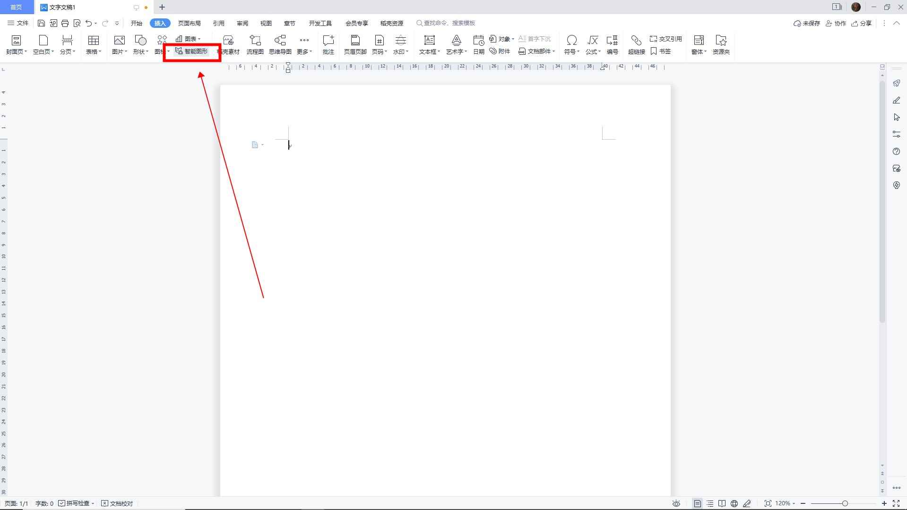The width and height of the screenshot is (907, 510).
Task: Click the 批注 comment icon
Action: click(328, 45)
